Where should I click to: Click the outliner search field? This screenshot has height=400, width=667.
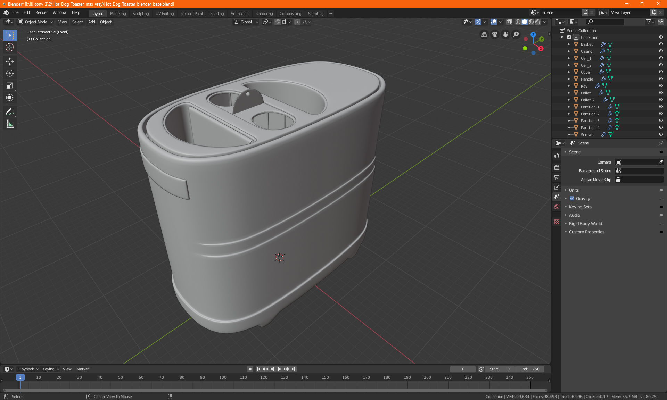coord(605,22)
